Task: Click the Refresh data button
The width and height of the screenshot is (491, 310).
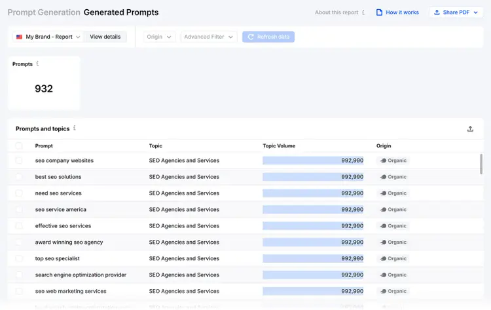Action: 268,37
